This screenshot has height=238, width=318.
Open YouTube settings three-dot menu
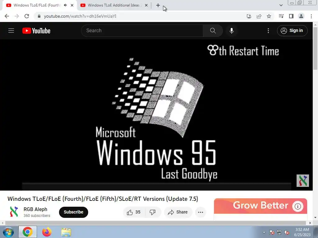[x=268, y=31]
